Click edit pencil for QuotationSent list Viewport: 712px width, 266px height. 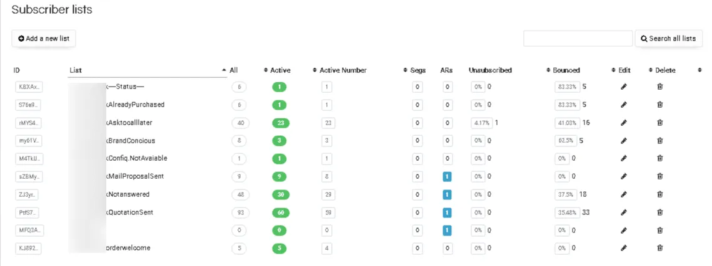pos(623,212)
